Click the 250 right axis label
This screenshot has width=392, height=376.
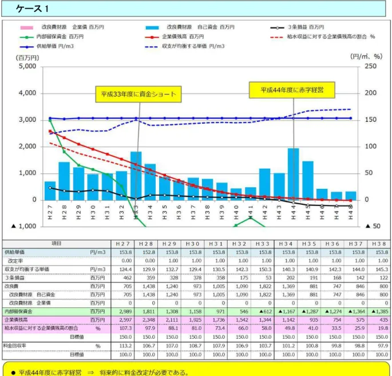370,66
